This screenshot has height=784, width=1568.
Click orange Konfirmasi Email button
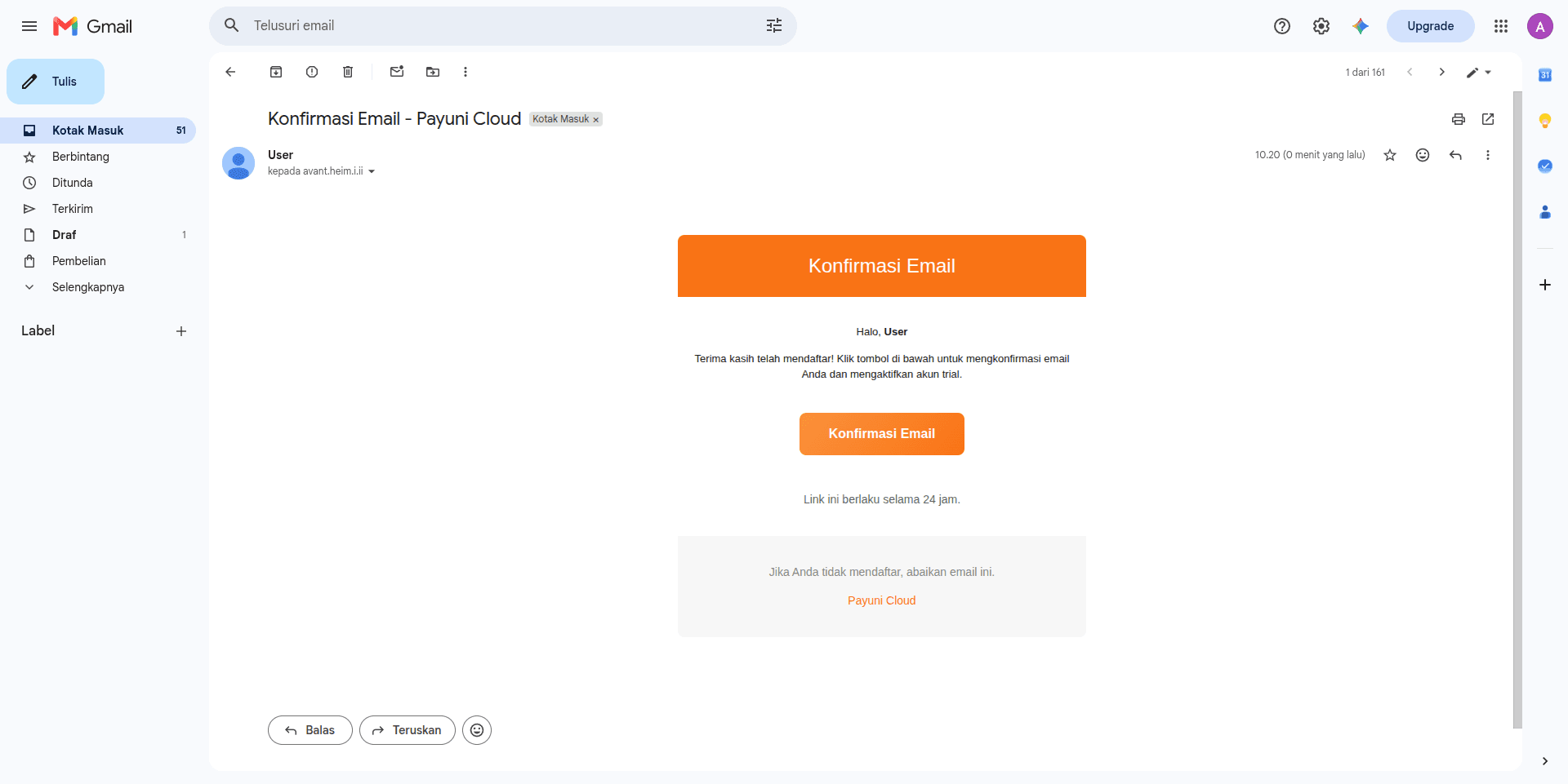(x=882, y=434)
